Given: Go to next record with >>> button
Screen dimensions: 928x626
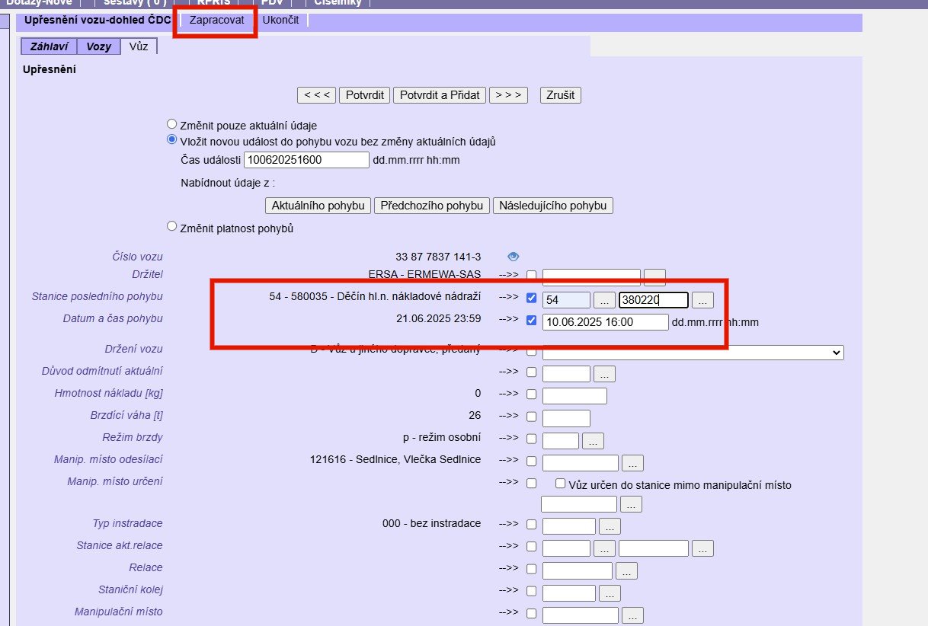Looking at the screenshot, I should (508, 95).
